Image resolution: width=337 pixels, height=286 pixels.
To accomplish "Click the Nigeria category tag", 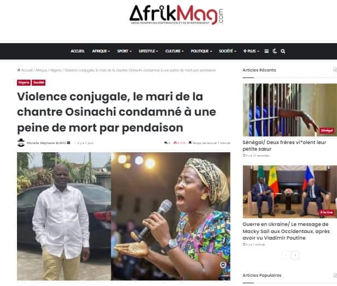I will coord(24,82).
